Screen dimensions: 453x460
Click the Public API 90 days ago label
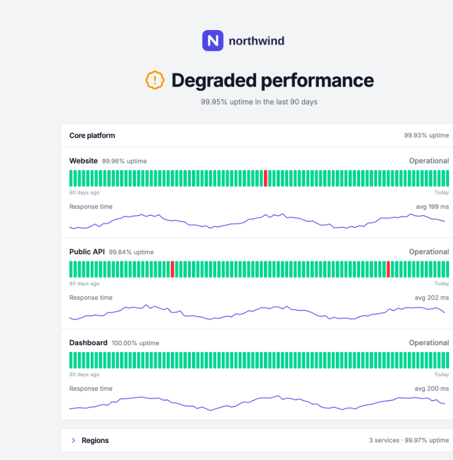[x=84, y=283]
